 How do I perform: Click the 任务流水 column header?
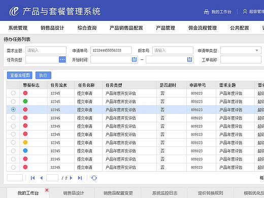[x=59, y=85]
